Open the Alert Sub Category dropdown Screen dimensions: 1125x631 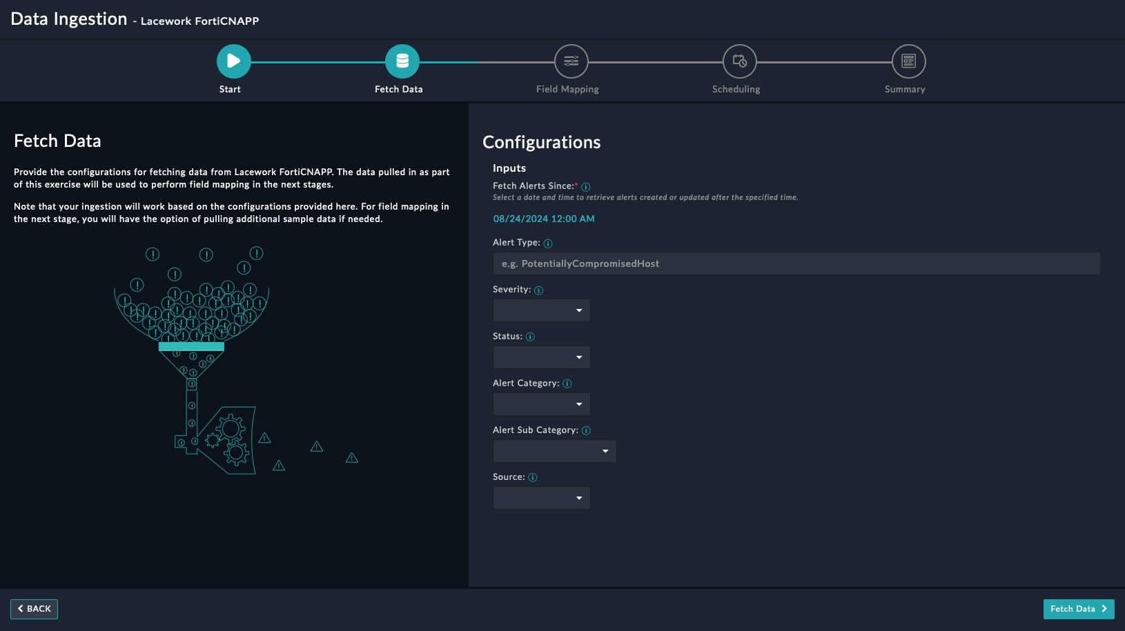point(554,451)
